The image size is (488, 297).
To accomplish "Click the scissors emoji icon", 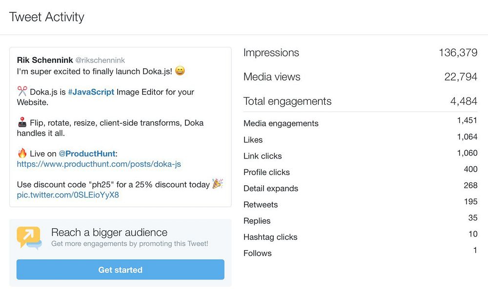I will (22, 92).
